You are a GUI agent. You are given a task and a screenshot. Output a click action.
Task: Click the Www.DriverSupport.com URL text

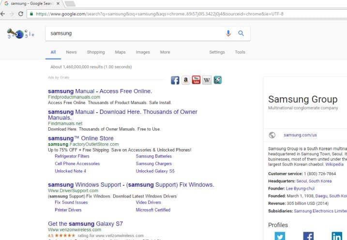[73, 191]
